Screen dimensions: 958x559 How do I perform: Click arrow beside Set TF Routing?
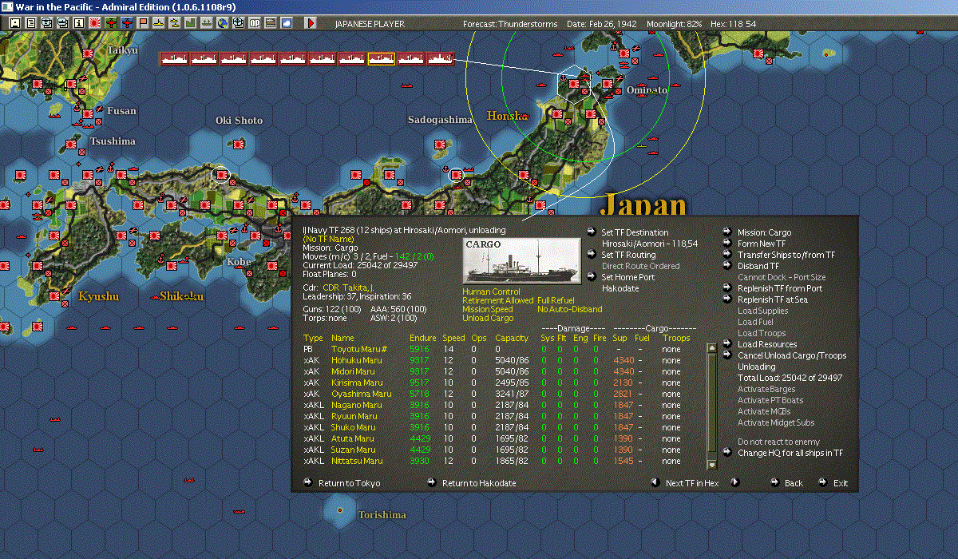591,254
